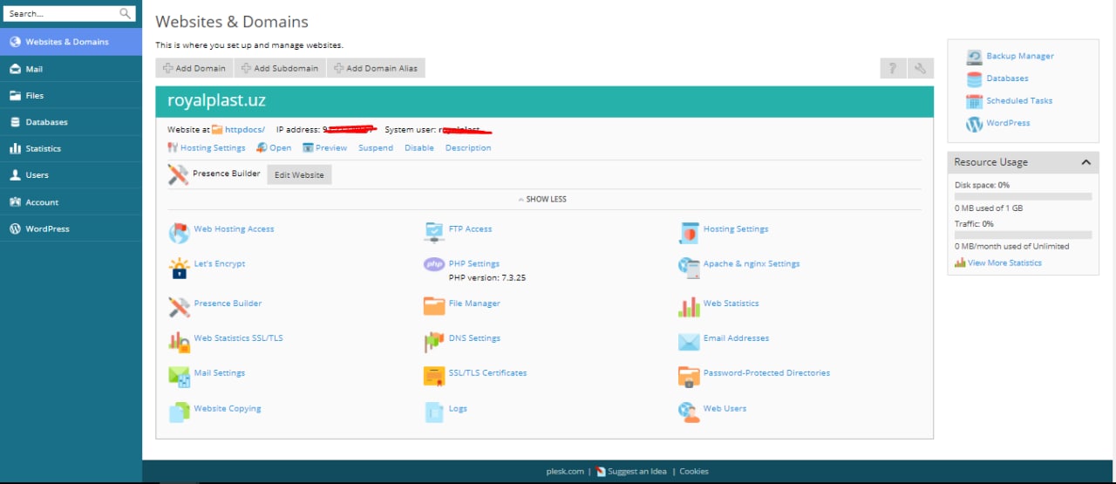Click the Presence Builder label beside Edit Website
Viewport: 1116px width, 484px height.
226,174
